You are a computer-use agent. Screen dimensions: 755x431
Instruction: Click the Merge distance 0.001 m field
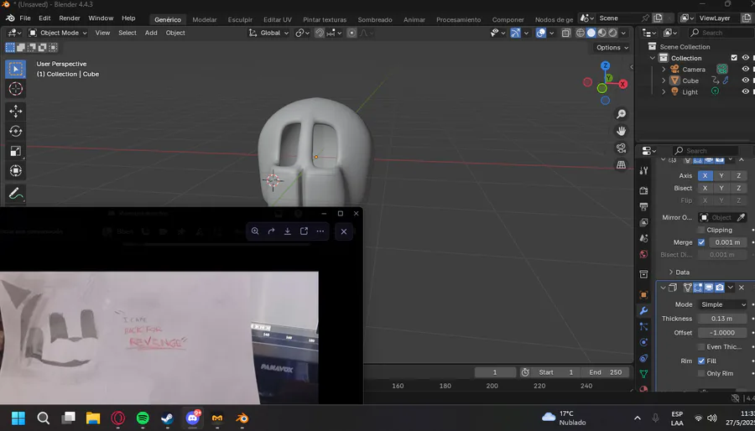click(x=727, y=242)
